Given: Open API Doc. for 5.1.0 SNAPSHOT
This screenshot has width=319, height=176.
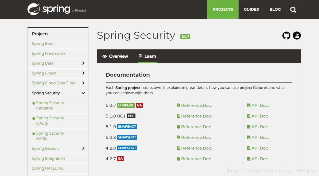Looking at the screenshot, I should 258,127.
